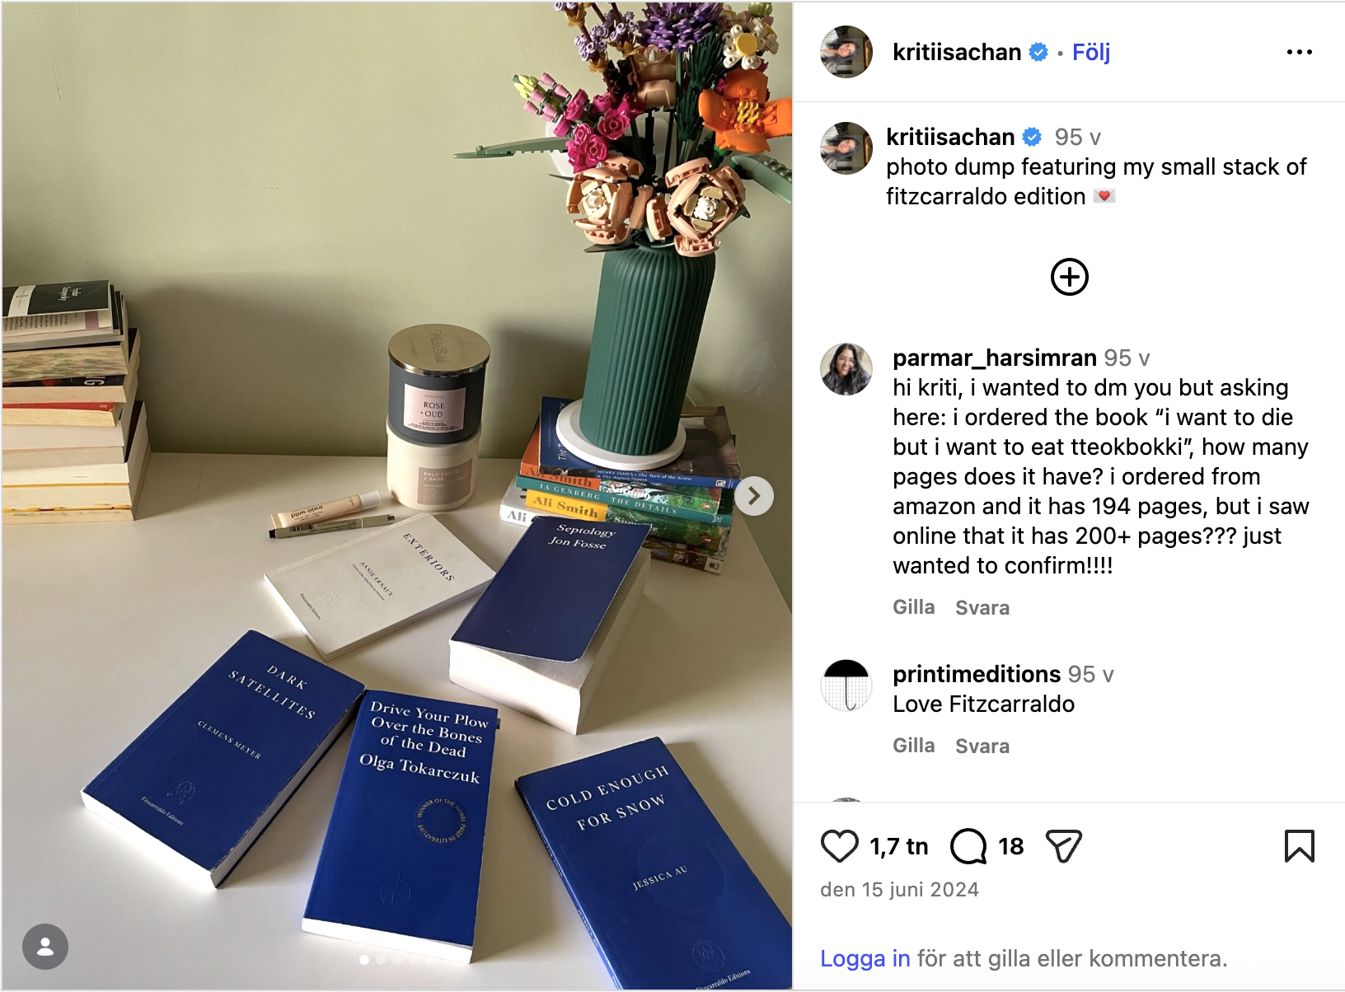The width and height of the screenshot is (1345, 992).
Task: Show tagged people via person icon
Action: [45, 947]
